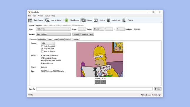Open the Activity Log icon
The height and width of the screenshot is (107, 190).
point(109,20)
